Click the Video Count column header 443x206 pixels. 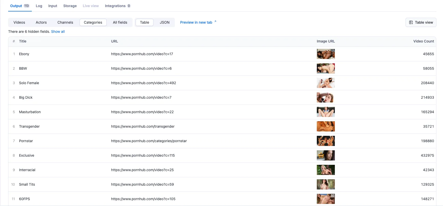[x=424, y=41]
